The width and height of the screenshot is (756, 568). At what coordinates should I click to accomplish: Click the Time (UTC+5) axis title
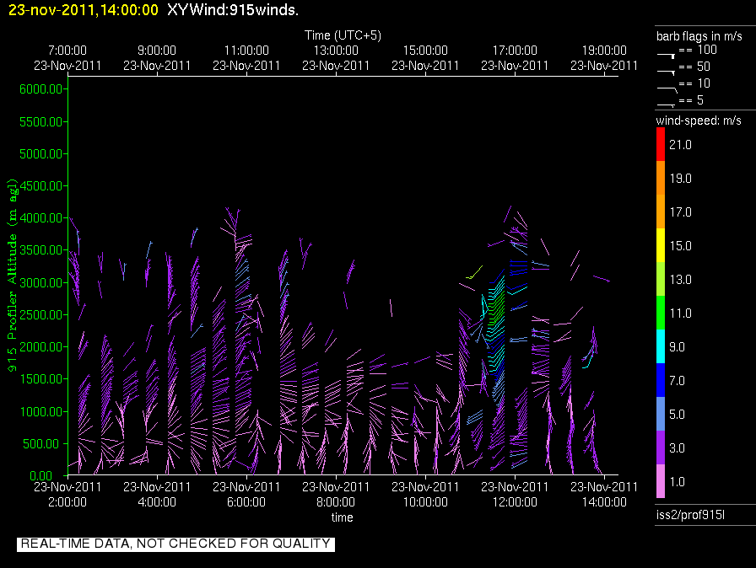343,35
